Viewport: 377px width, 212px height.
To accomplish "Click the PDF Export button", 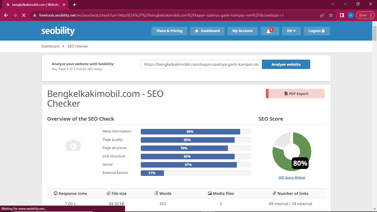I will pyautogui.click(x=295, y=94).
